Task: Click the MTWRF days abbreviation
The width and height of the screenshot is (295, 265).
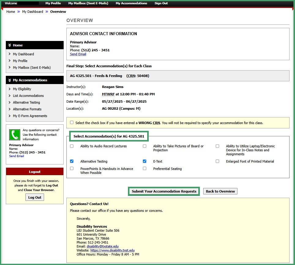Action: (108, 94)
